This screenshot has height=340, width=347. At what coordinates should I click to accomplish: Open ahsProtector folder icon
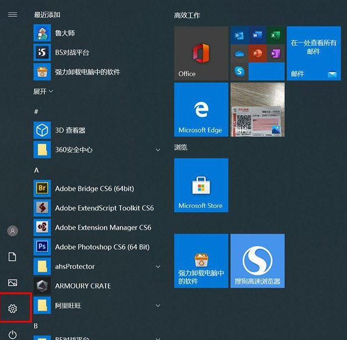tap(42, 266)
